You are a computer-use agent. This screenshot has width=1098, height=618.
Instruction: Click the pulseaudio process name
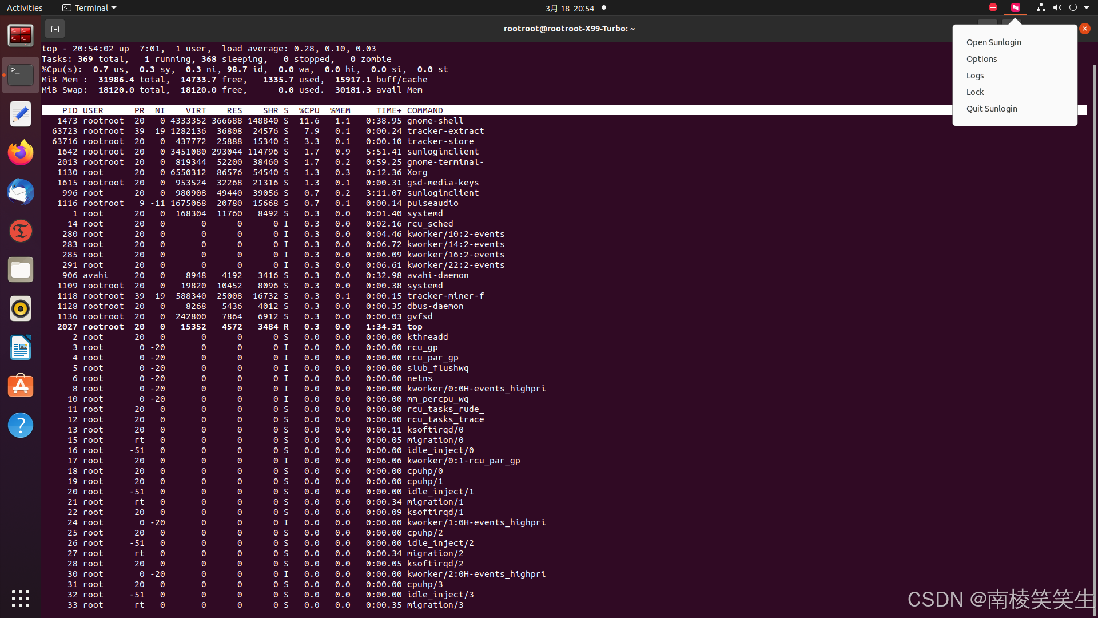(x=433, y=203)
